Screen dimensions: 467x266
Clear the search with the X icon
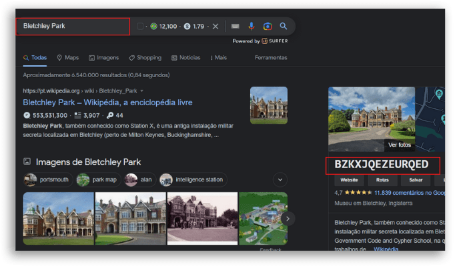click(215, 27)
